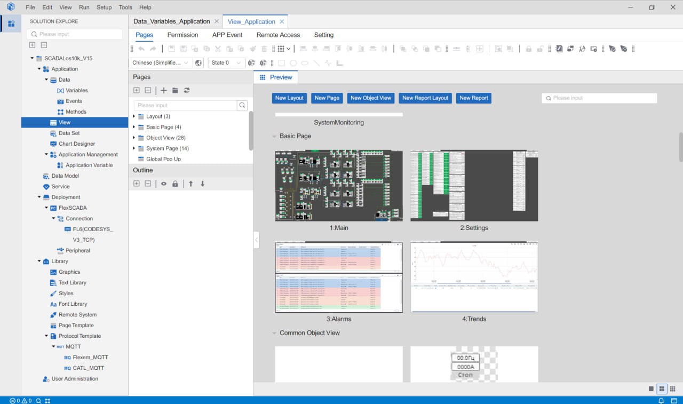Open the Chinese (Simplified) language dropdown

(x=160, y=63)
